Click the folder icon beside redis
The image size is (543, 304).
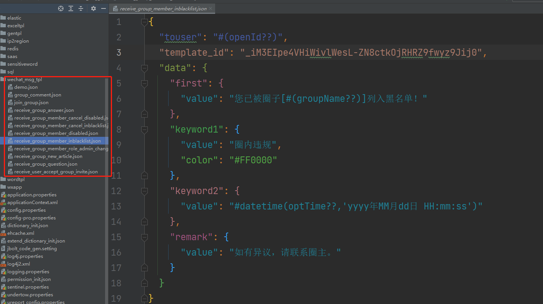point(3,49)
